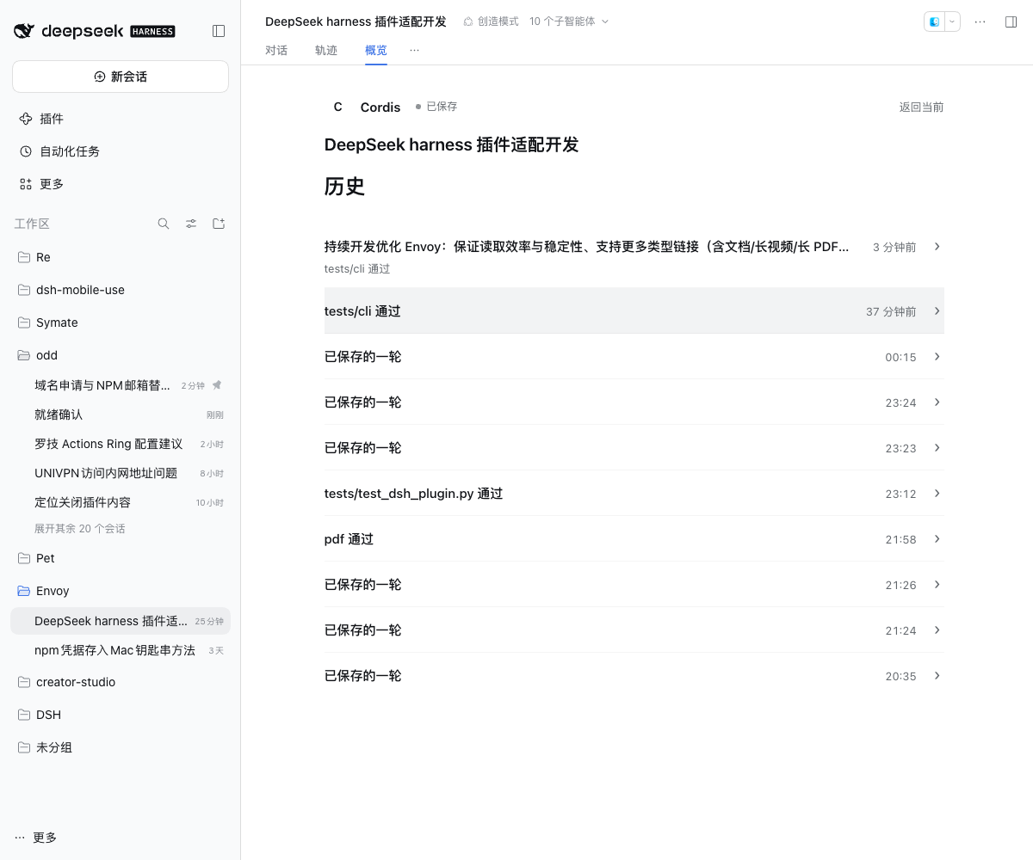1033x860 pixels.
Task: Click the pin icon on 域名申请 conversation
Action: pos(217,385)
